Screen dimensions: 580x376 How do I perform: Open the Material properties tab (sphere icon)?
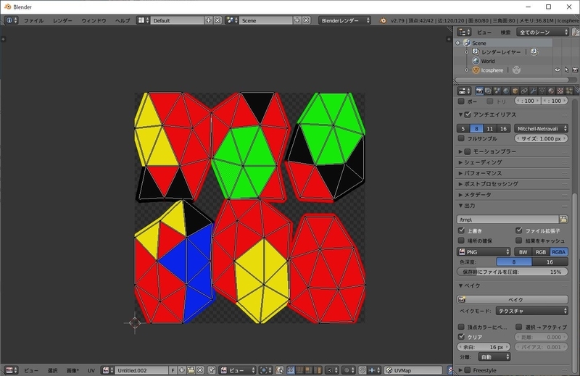pyautogui.click(x=551, y=91)
